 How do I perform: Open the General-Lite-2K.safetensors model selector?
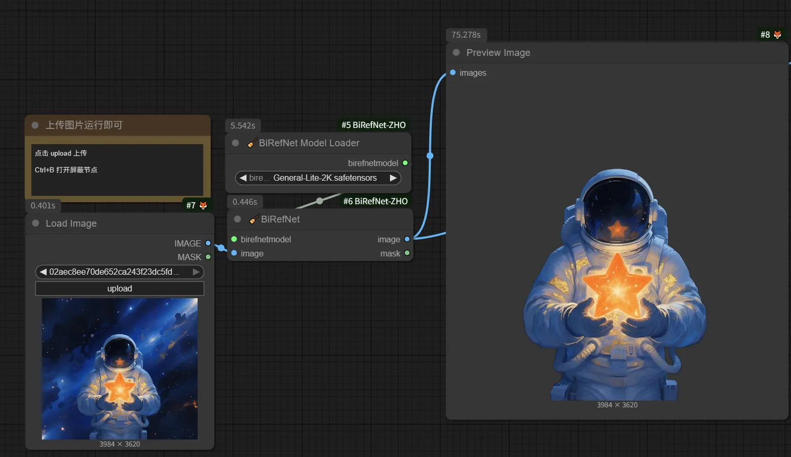point(318,178)
